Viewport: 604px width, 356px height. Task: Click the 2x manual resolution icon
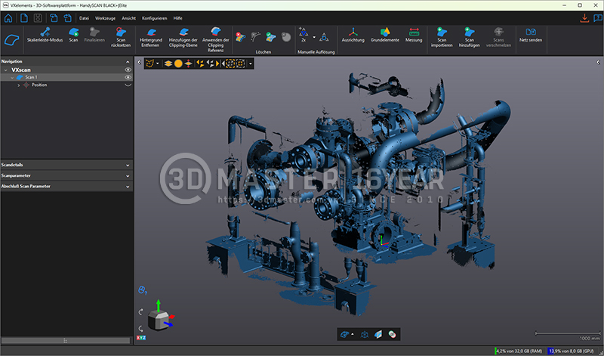coord(304,35)
